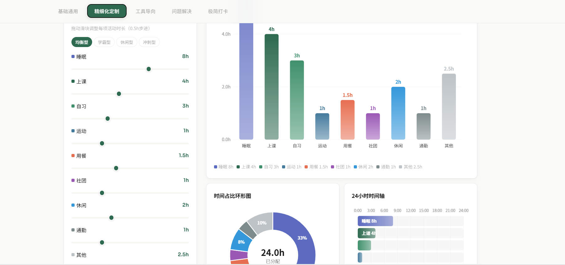The image size is (565, 265).
Task: Click the gray 其他 bar labeled 2.5h
Action: (x=449, y=107)
